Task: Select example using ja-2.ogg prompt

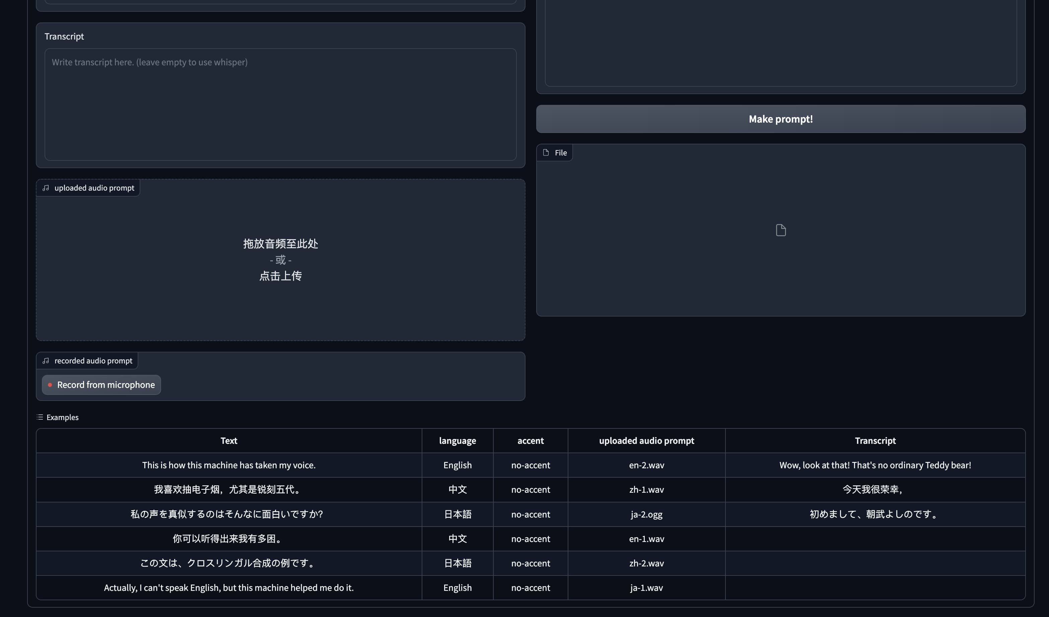Action: coord(646,514)
